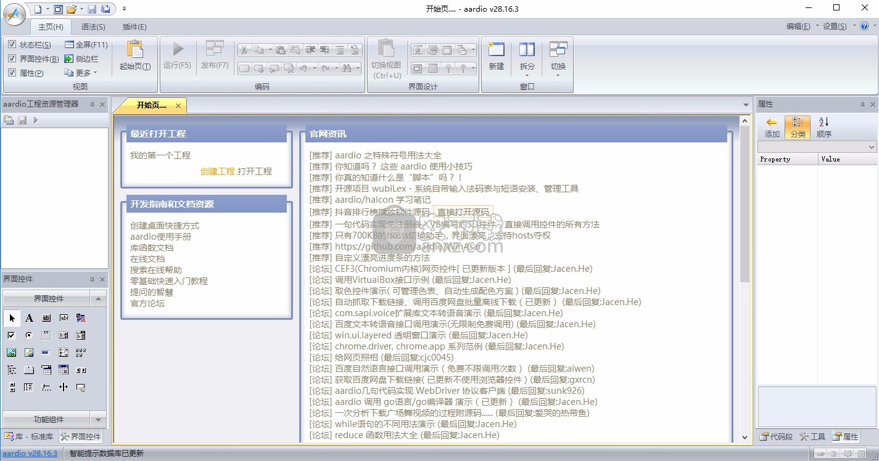Select the checkbox control in the toolbox
This screenshot has width=879, height=461.
(12, 335)
